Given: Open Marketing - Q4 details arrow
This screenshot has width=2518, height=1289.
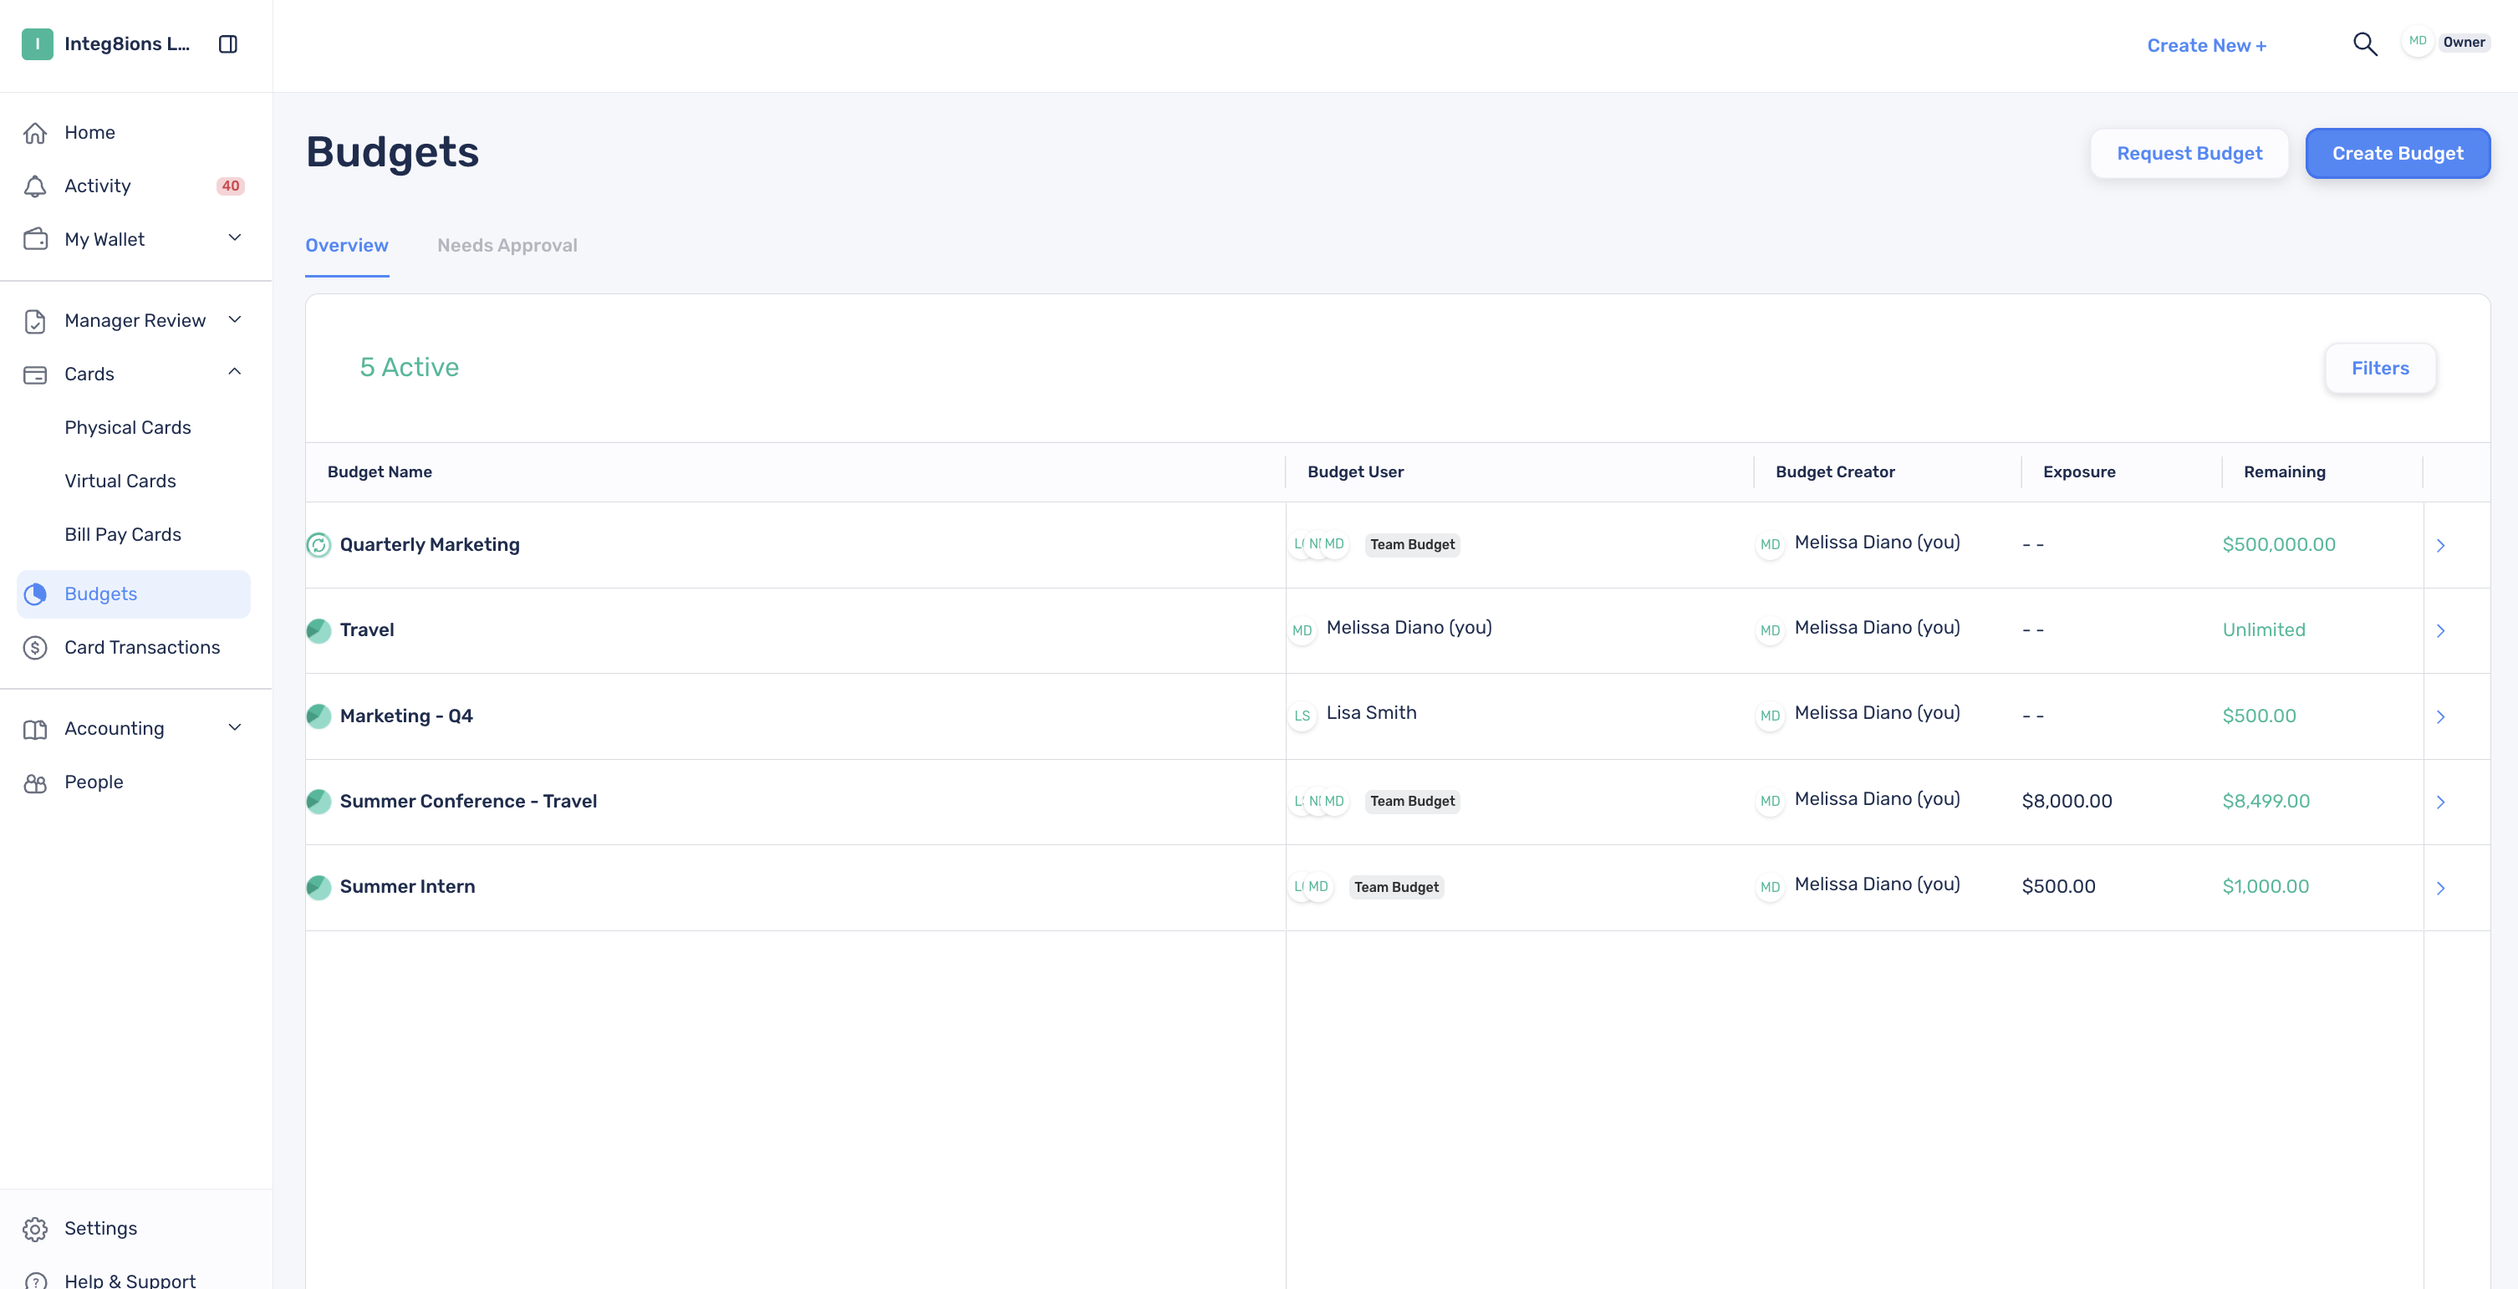Looking at the screenshot, I should click(2441, 716).
